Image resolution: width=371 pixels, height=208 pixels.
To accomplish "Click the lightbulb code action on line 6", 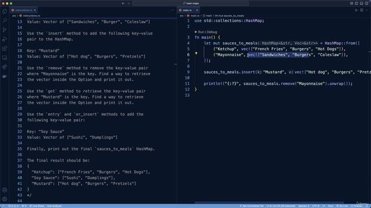I will pos(196,54).
